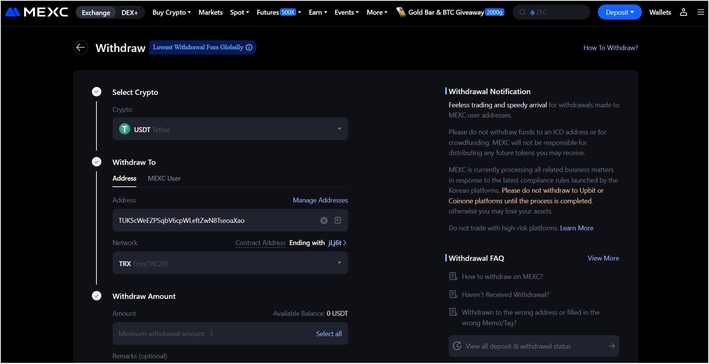The height and width of the screenshot is (364, 709).
Task: Open the Manage Addresses link
Action: pos(320,200)
